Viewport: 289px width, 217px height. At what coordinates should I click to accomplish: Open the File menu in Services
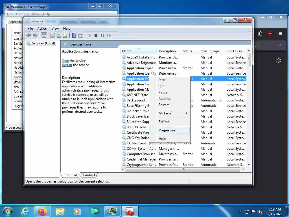click(x=30, y=29)
